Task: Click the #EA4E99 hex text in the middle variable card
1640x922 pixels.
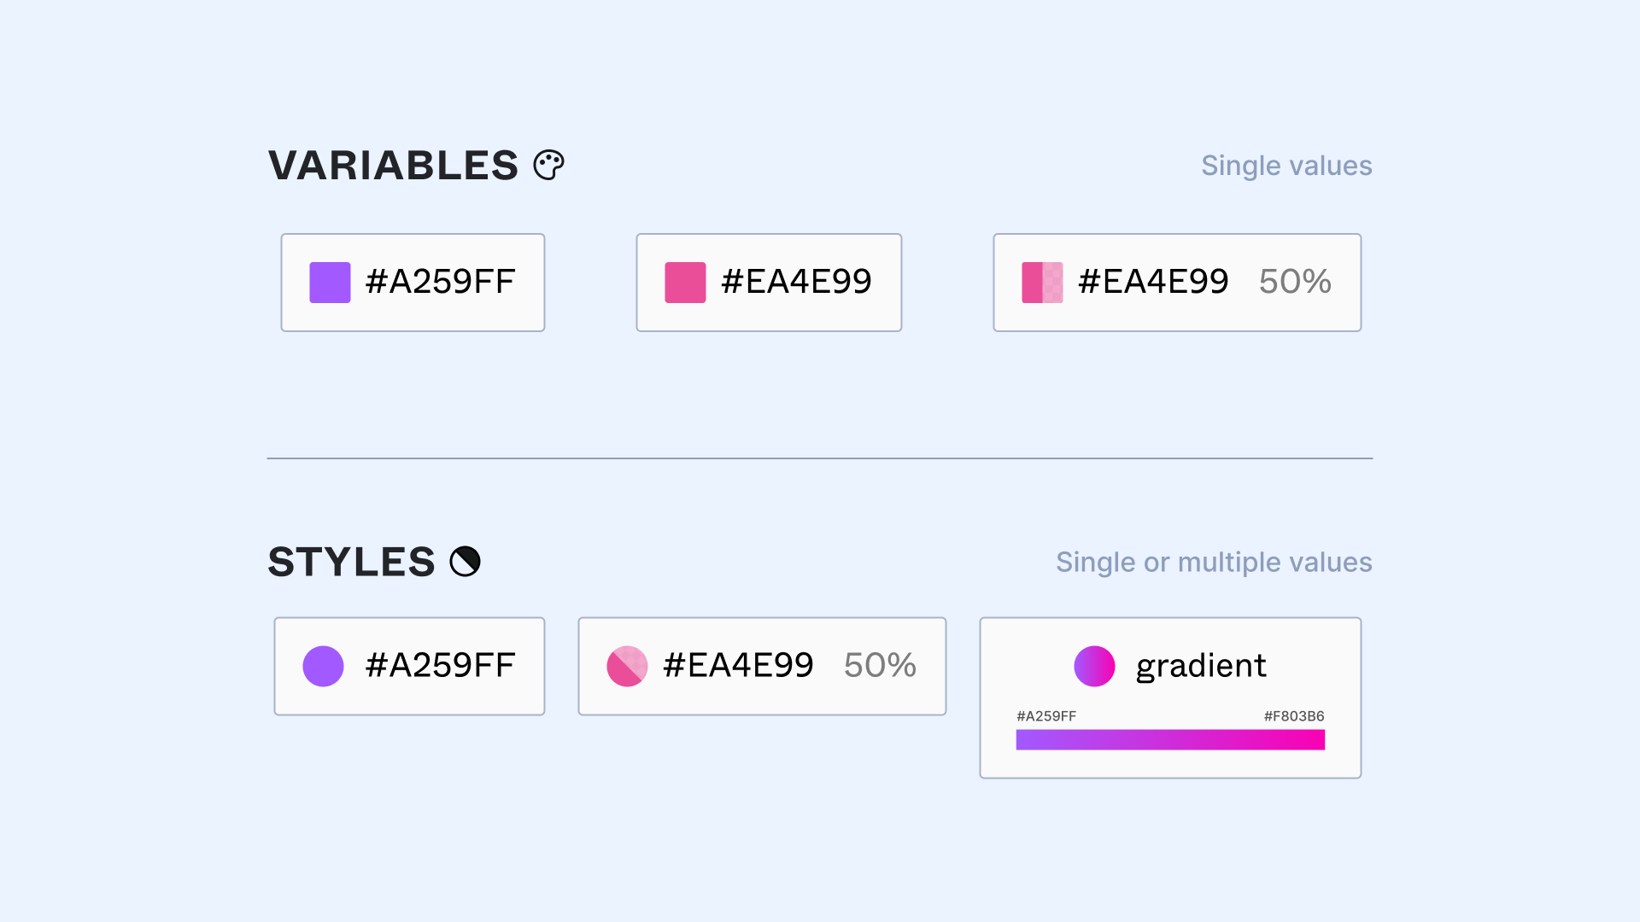Action: pyautogui.click(x=796, y=282)
